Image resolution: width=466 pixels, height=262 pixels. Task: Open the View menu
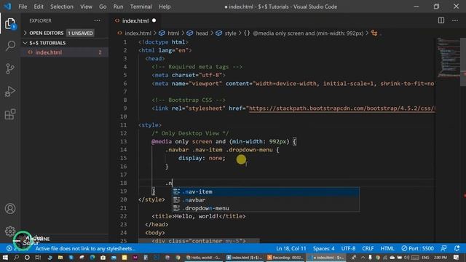coord(86,7)
